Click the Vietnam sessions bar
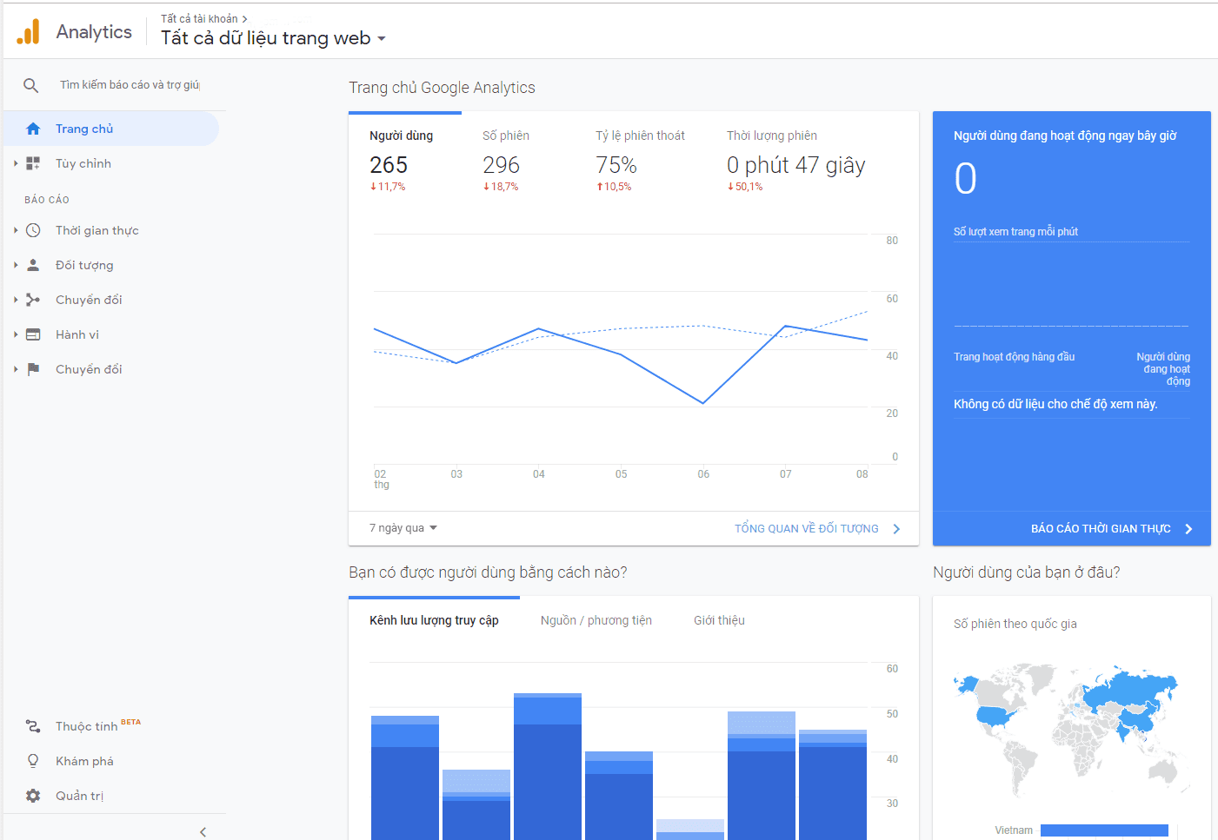The height and width of the screenshot is (840, 1218). click(x=1104, y=830)
